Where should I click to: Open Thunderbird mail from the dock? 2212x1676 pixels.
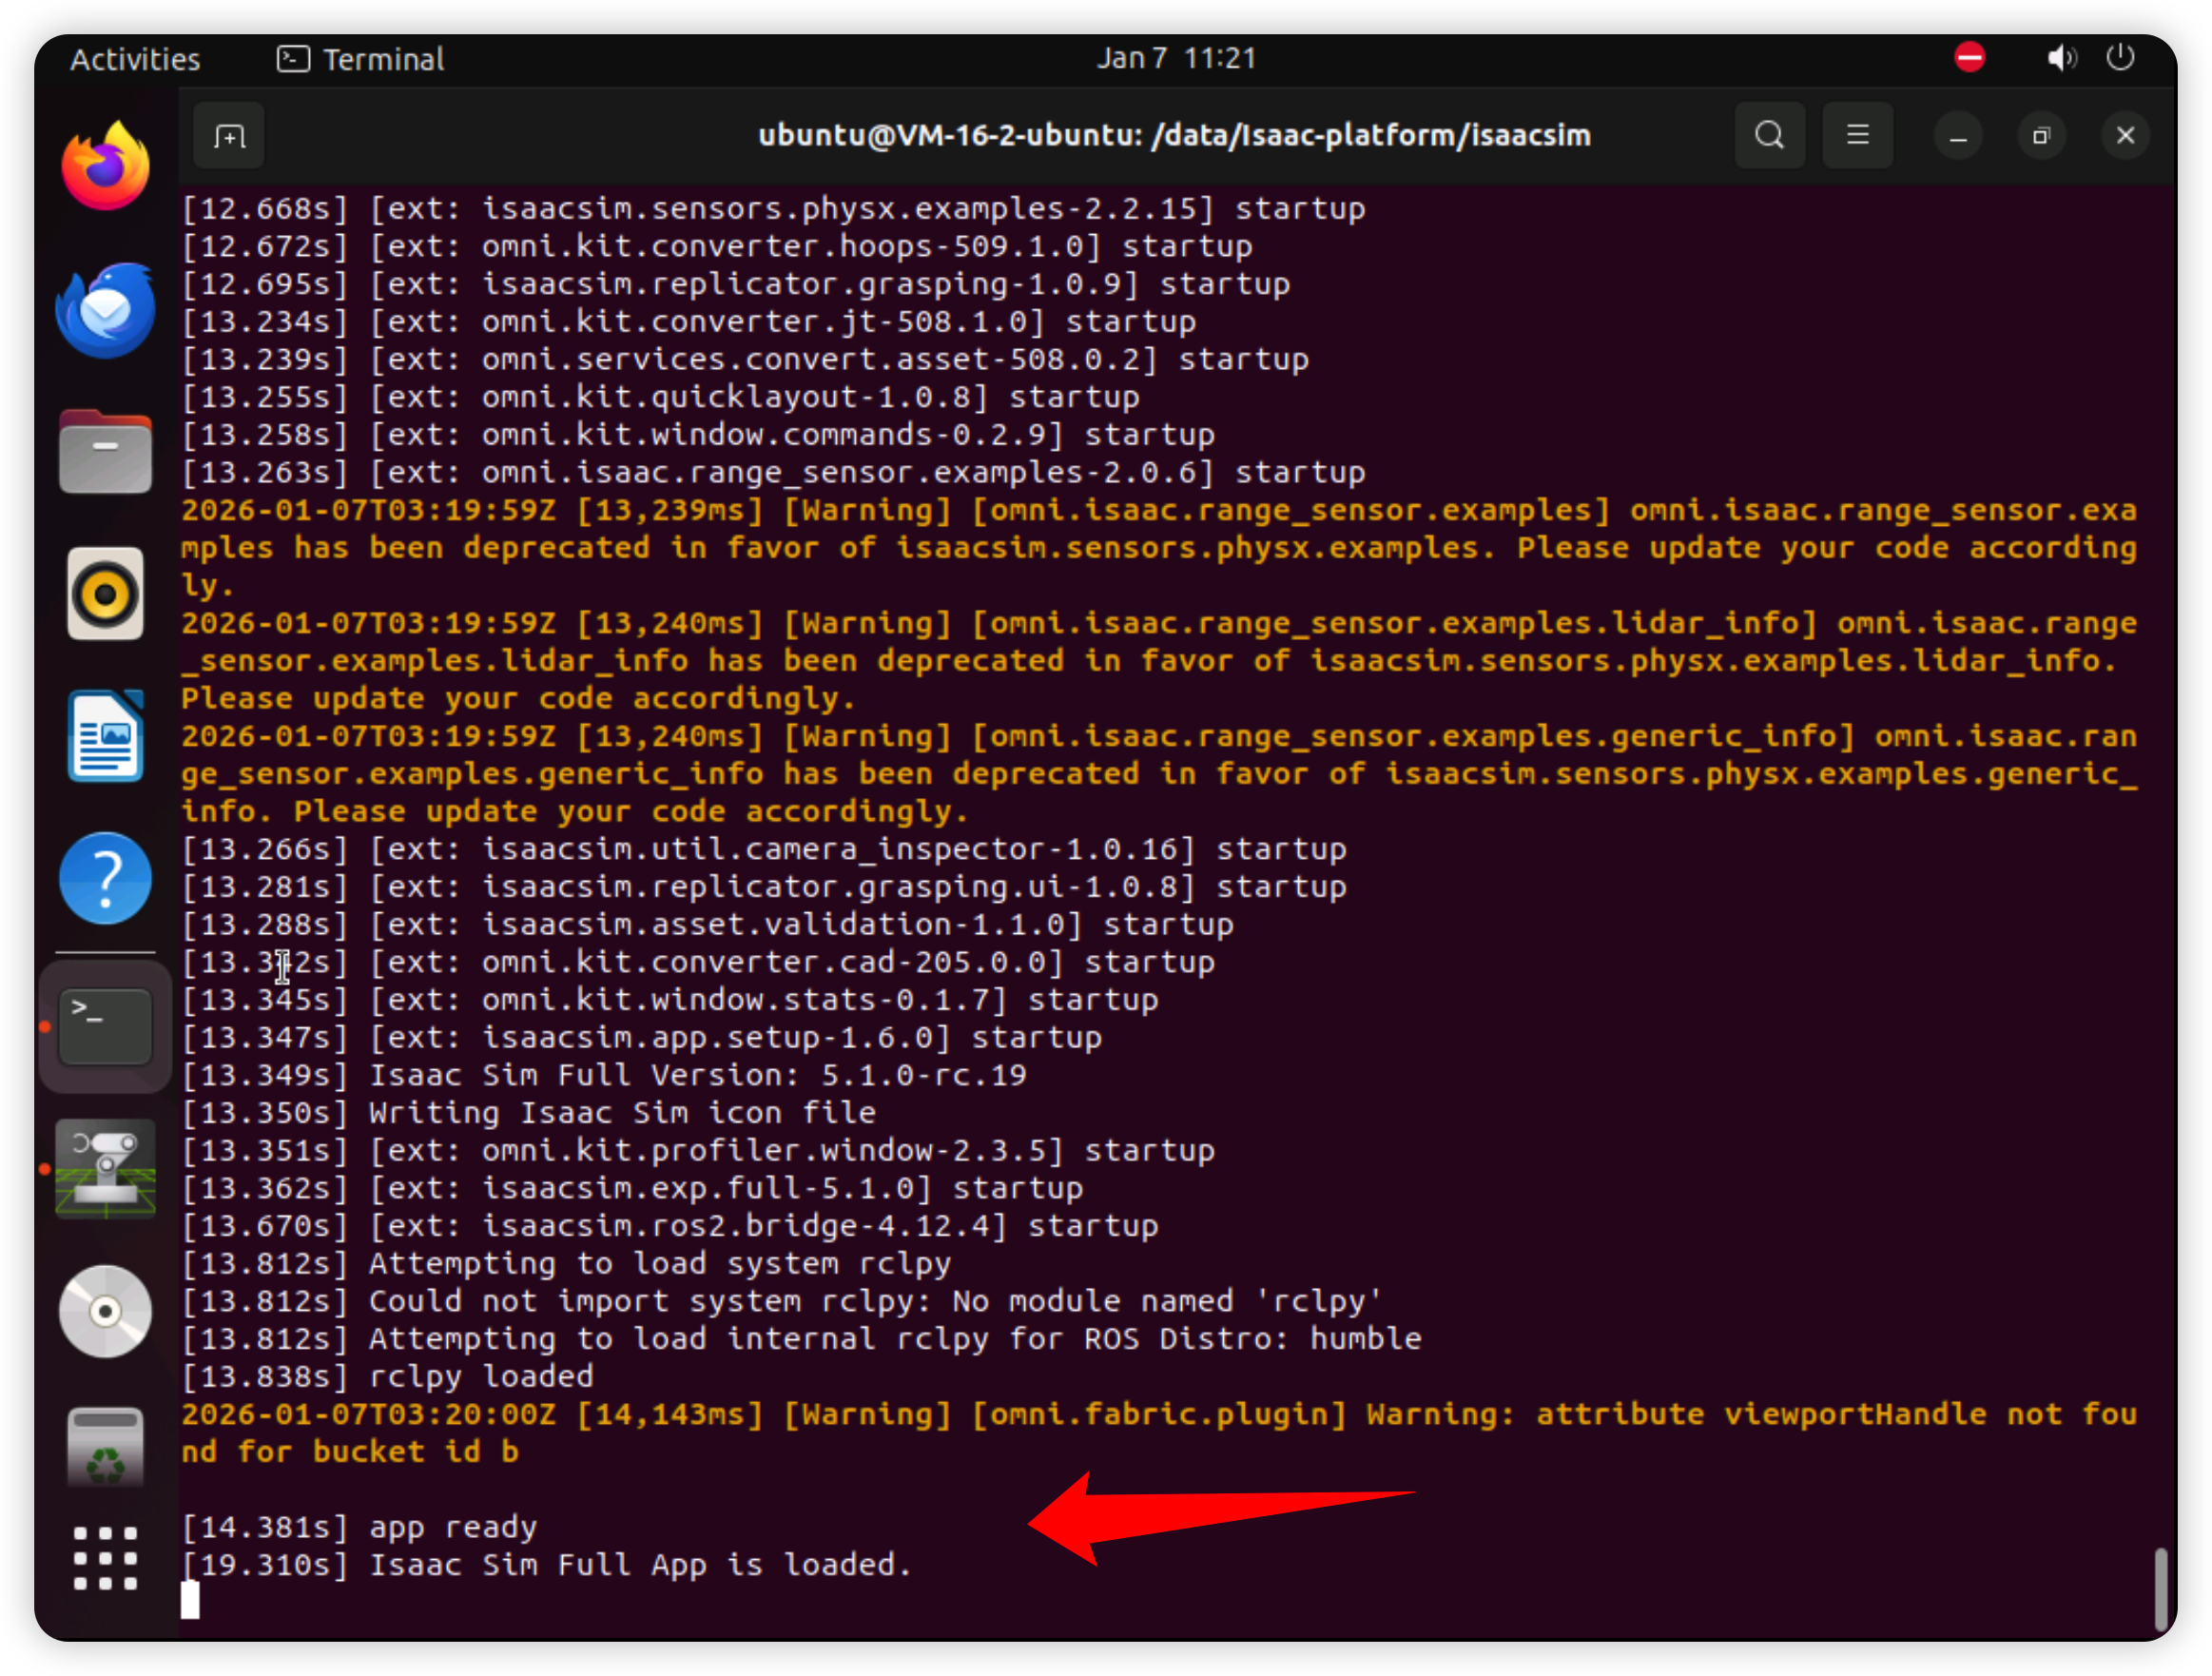[105, 311]
